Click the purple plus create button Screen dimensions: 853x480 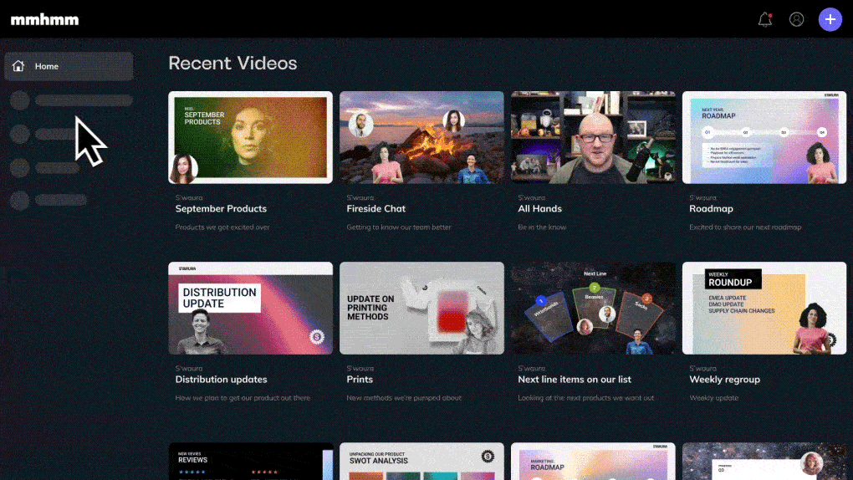tap(830, 19)
